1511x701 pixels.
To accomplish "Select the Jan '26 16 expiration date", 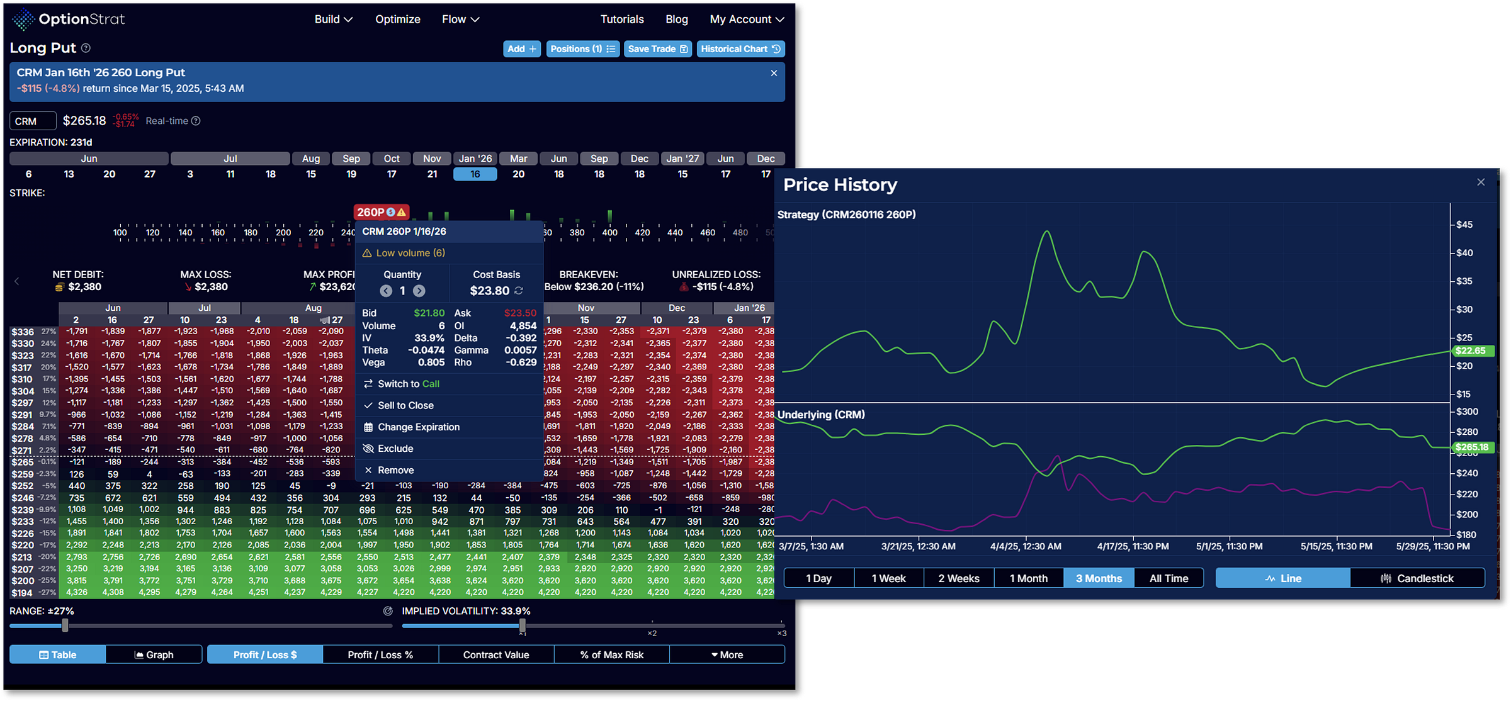I will [475, 174].
